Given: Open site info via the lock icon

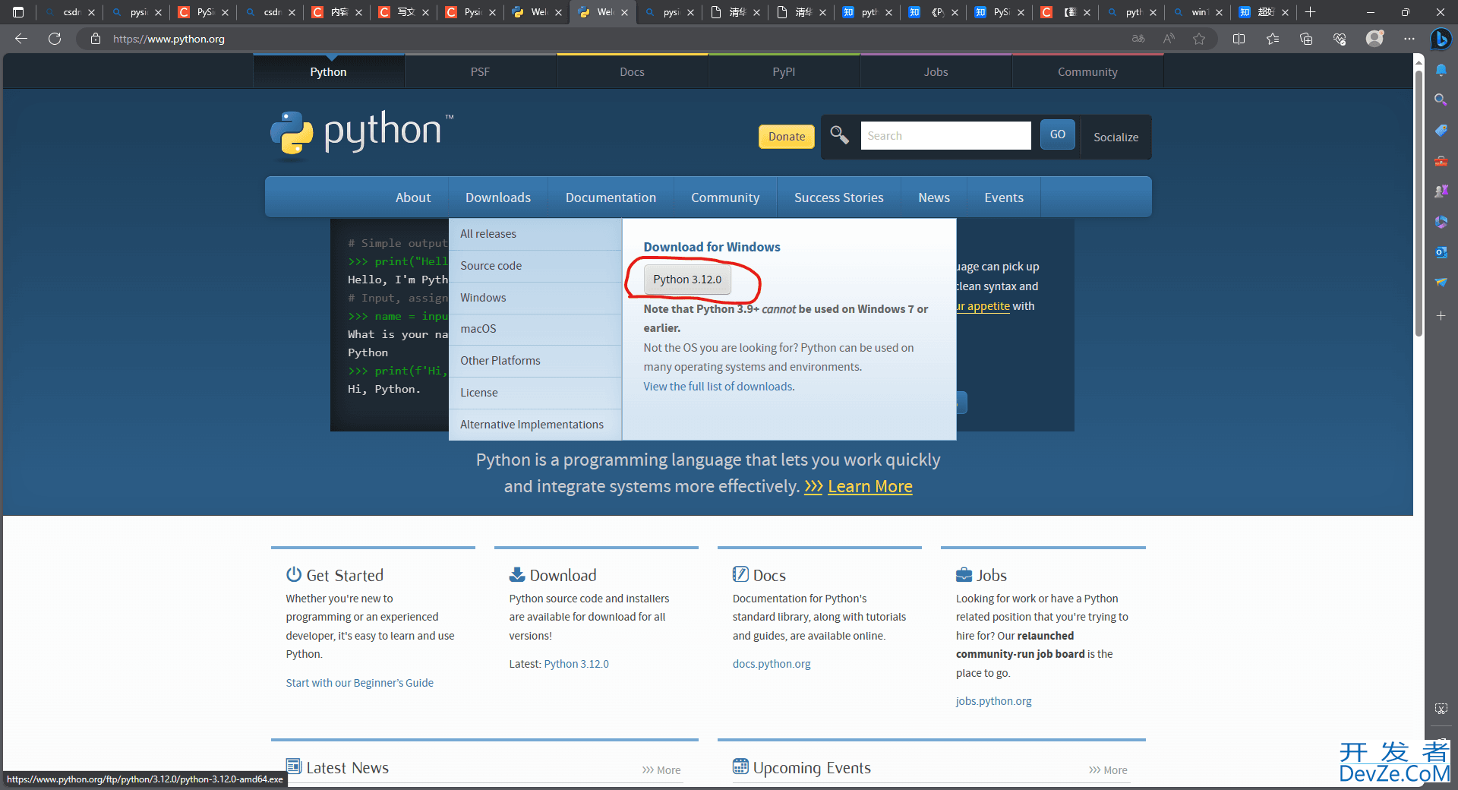Looking at the screenshot, I should point(96,39).
